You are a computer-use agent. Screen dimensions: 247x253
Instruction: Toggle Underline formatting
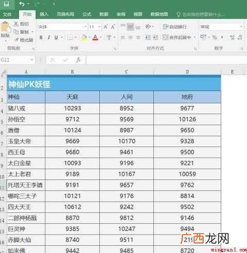tap(56, 38)
